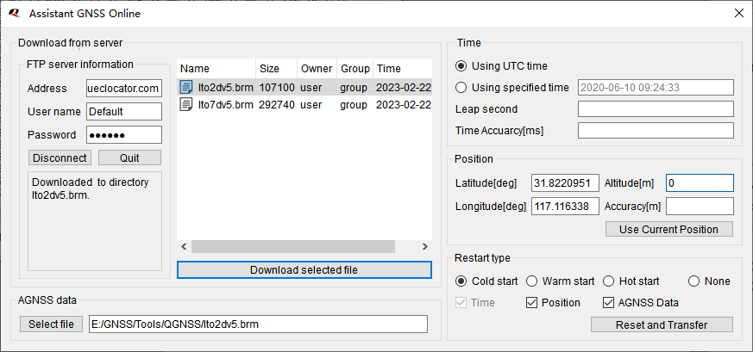Focus the Time Accuracy field
The height and width of the screenshot is (352, 753).
pyautogui.click(x=656, y=130)
